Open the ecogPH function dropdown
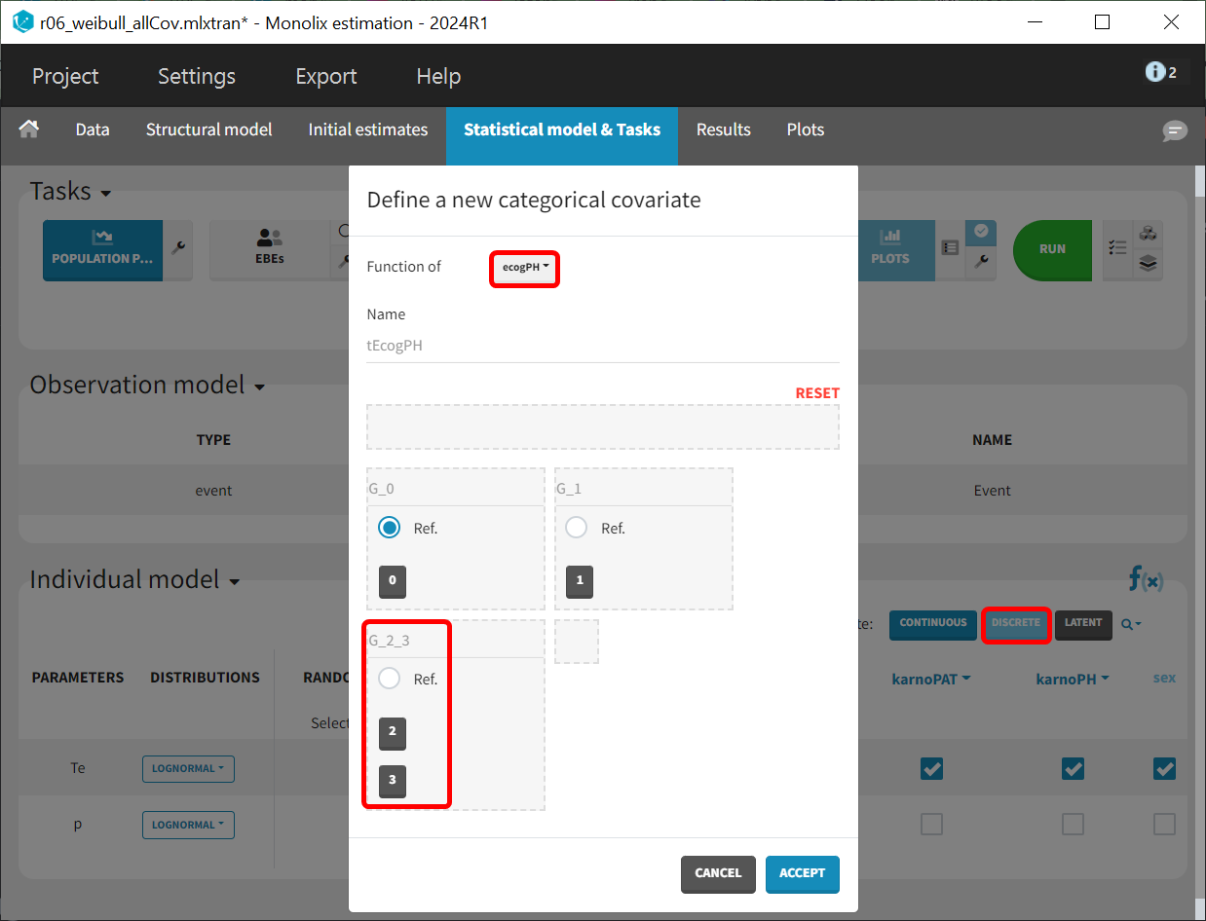1206x921 pixels. point(525,267)
